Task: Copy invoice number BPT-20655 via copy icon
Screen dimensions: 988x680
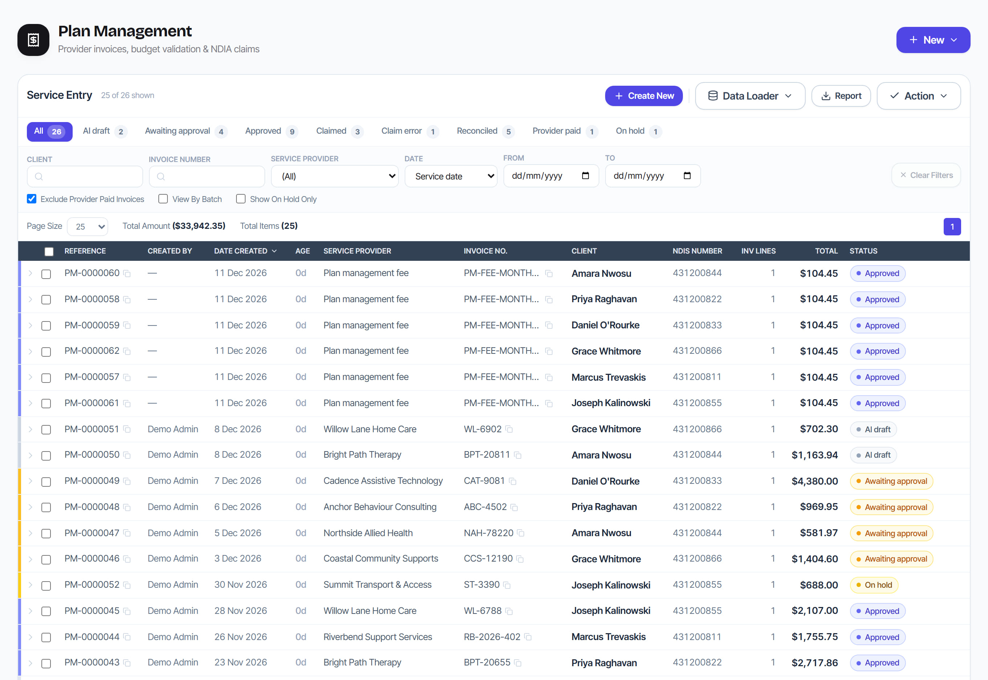Action: (518, 663)
